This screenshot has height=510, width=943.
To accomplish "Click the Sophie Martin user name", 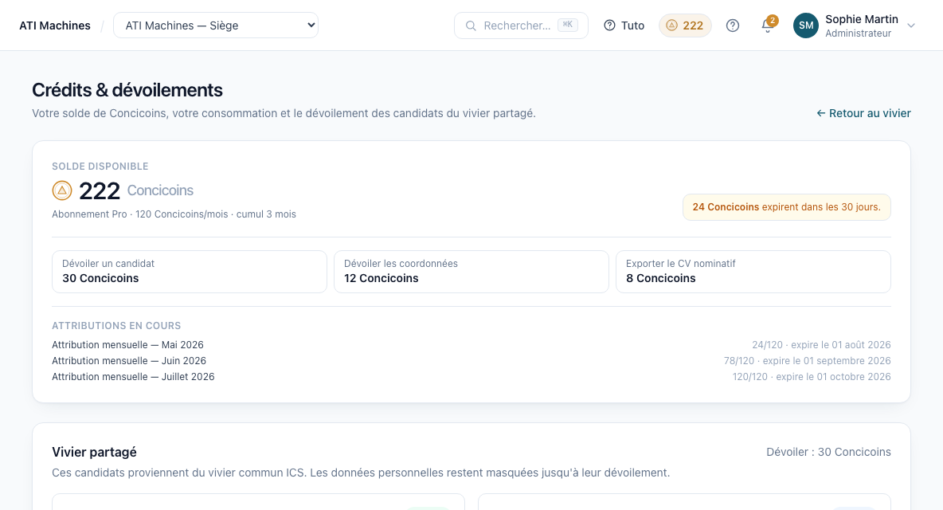I will pos(861,19).
